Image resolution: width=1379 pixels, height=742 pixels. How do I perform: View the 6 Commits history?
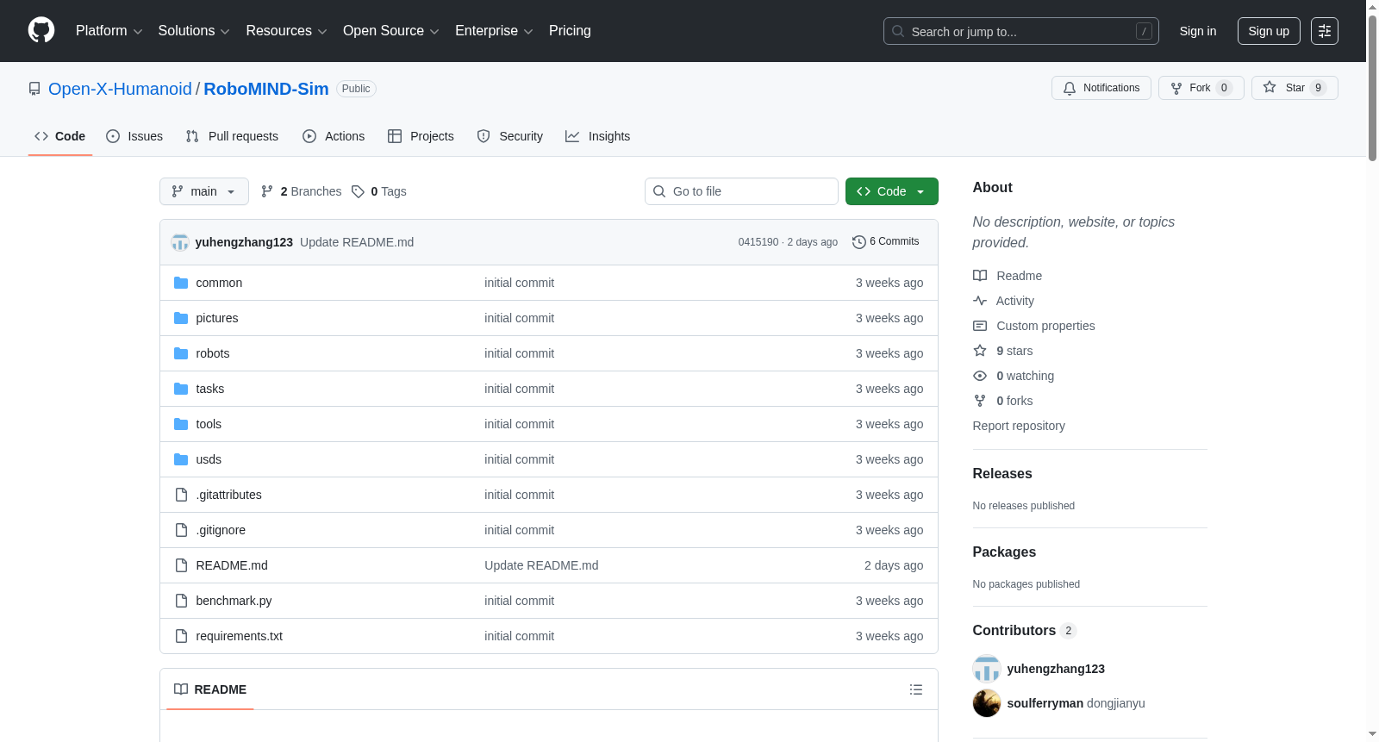(886, 242)
